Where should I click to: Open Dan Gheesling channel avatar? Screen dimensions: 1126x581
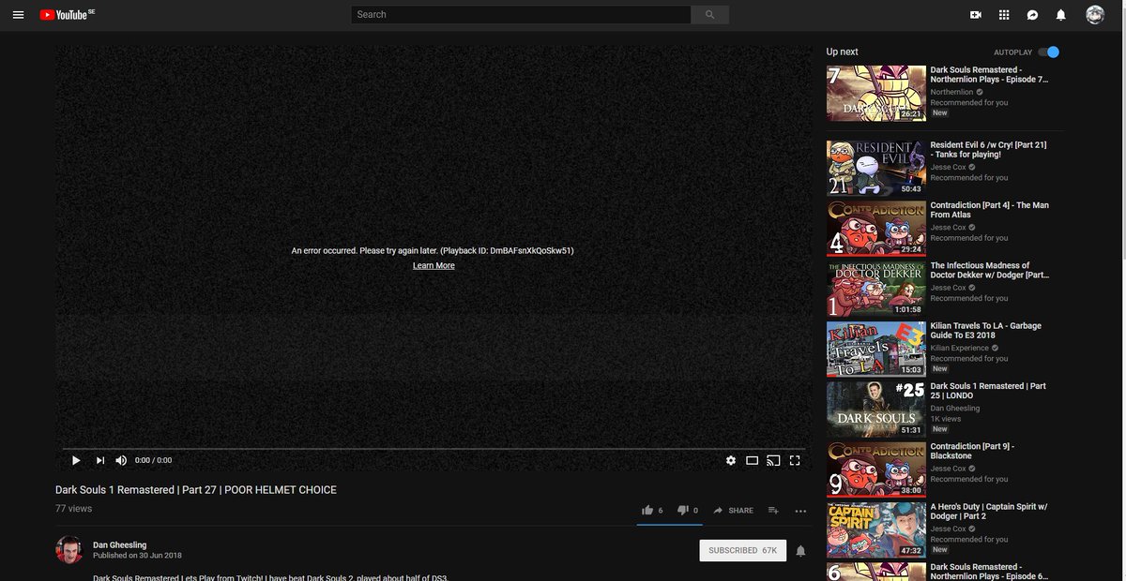pos(69,550)
